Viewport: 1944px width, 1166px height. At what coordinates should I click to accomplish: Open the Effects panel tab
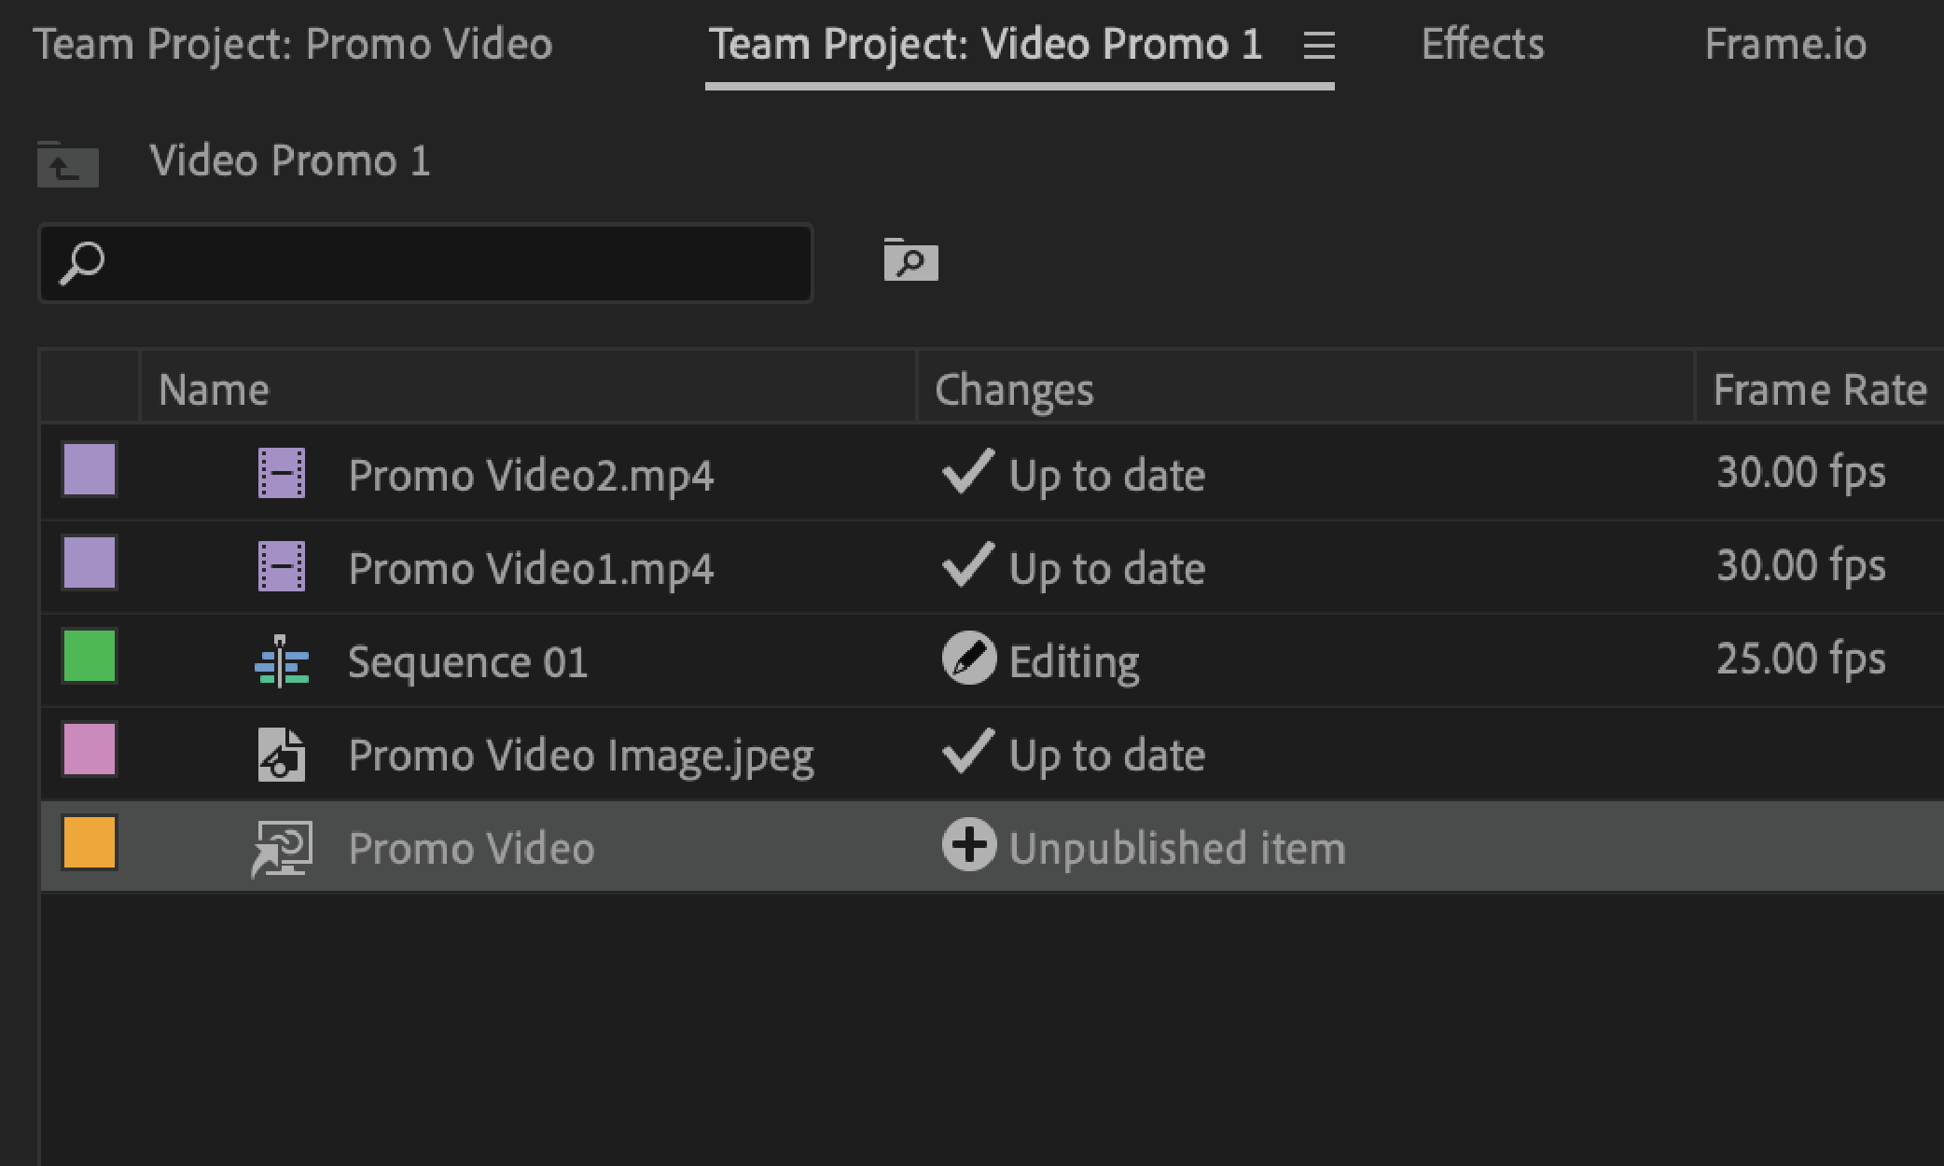1482,45
